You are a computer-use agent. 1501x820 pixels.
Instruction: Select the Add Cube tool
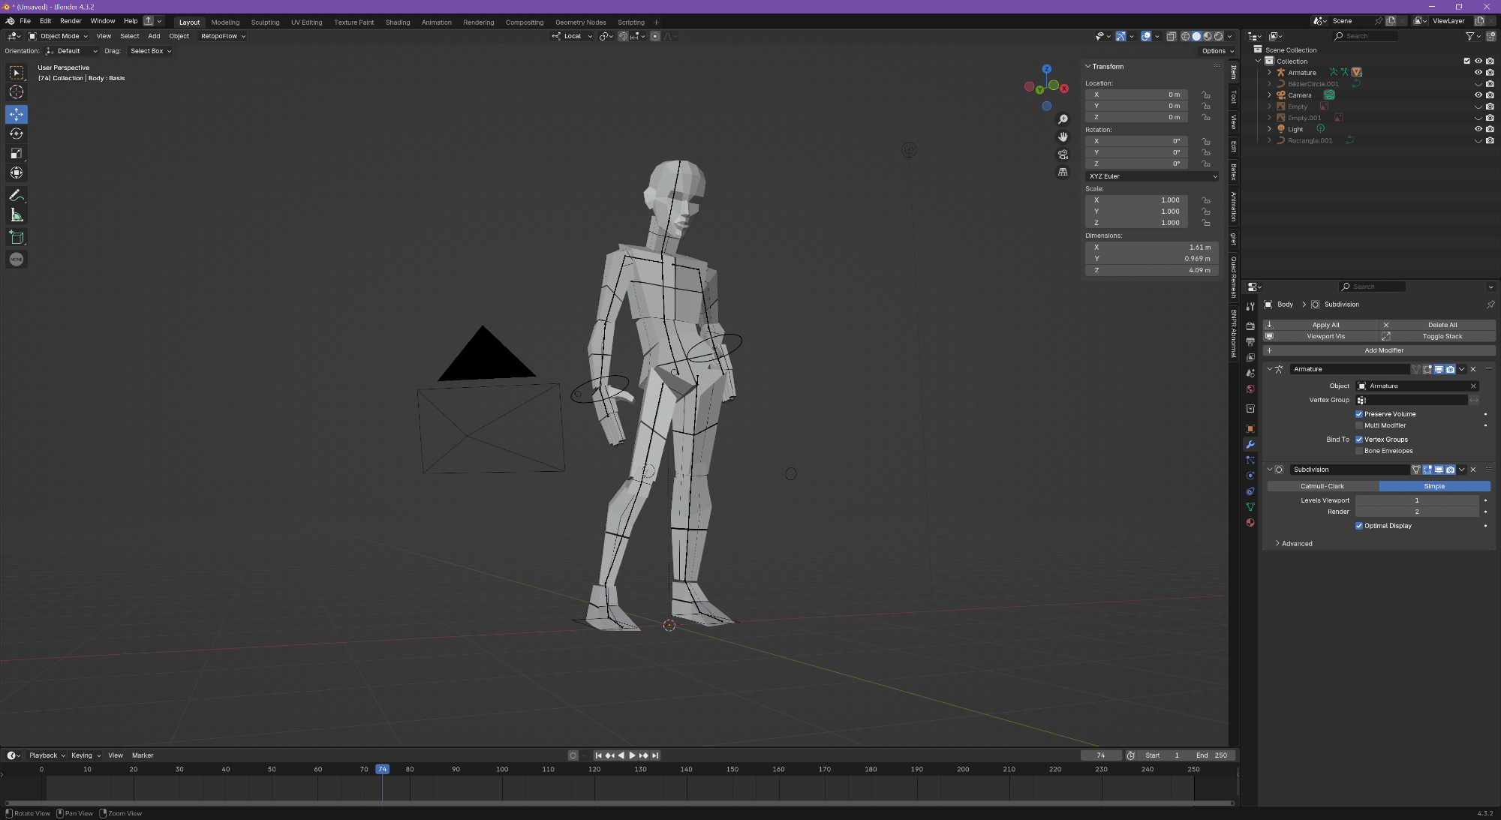point(16,238)
